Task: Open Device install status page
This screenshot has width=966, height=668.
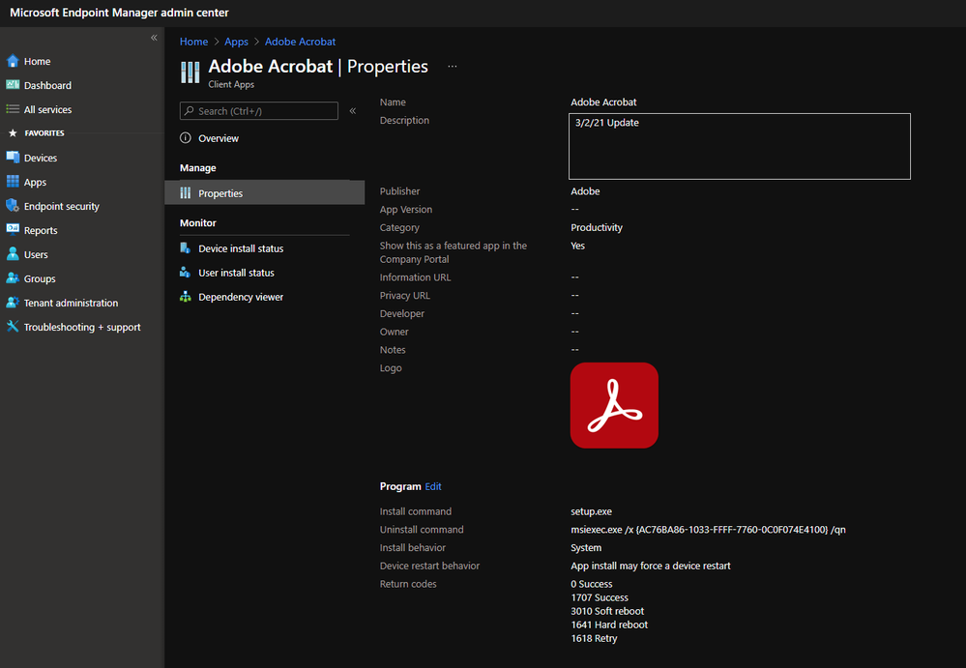Action: (x=241, y=248)
